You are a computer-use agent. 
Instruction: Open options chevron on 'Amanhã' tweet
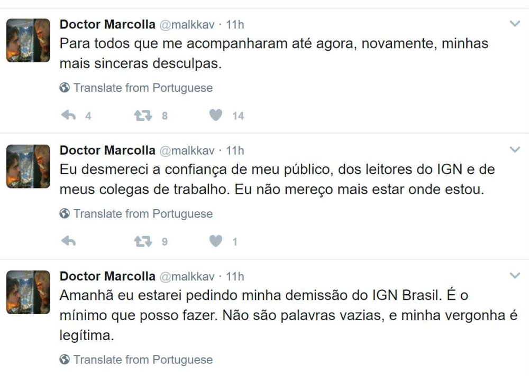coord(514,276)
